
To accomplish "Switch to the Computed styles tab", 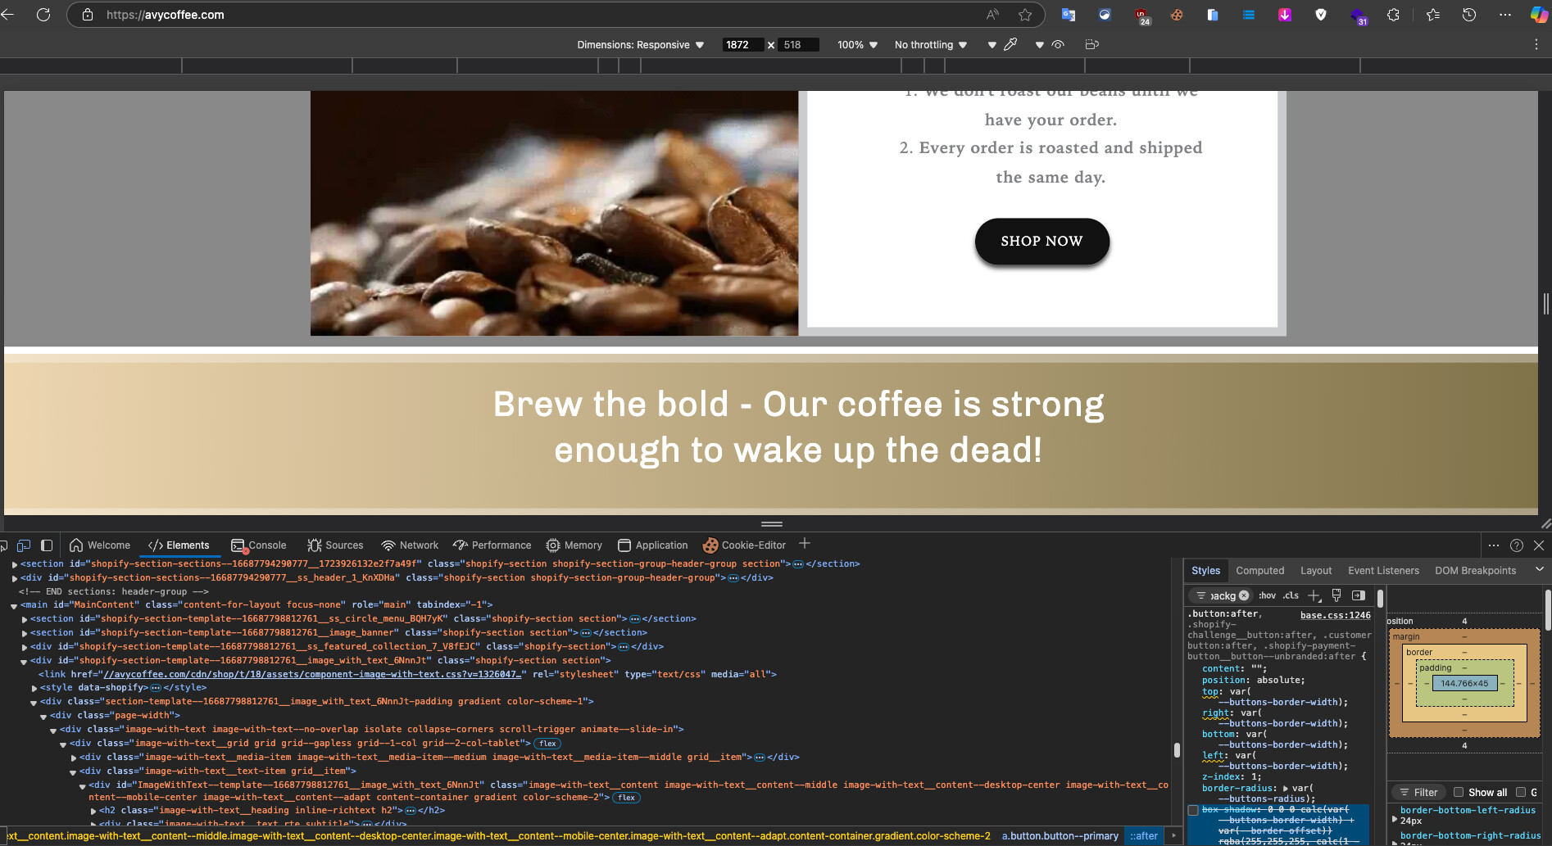I will 1259,571.
